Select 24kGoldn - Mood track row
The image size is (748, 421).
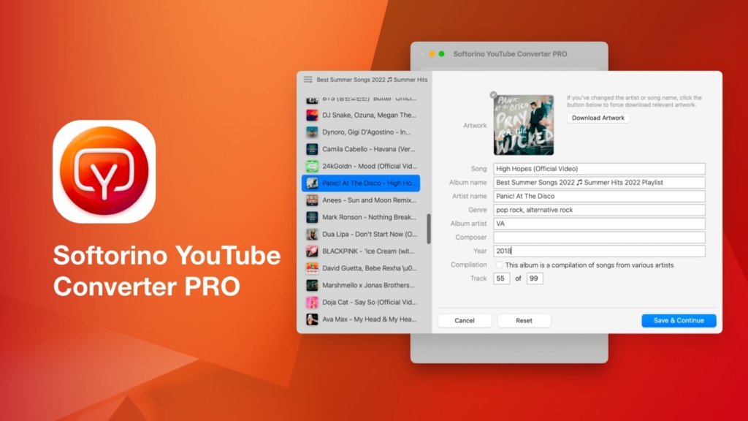pyautogui.click(x=361, y=166)
